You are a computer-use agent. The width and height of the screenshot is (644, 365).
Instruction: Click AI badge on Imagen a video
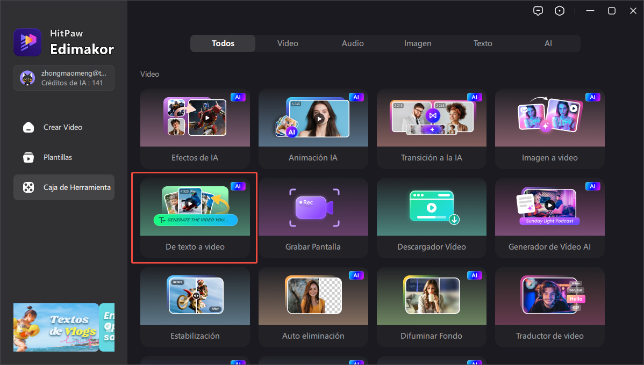coord(592,97)
